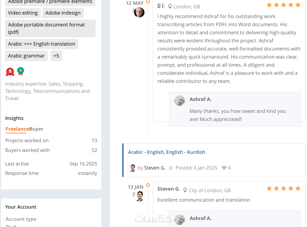This screenshot has height=227, width=307.
Task: Open Steven G. profile link after 'by'
Action: [155, 168]
